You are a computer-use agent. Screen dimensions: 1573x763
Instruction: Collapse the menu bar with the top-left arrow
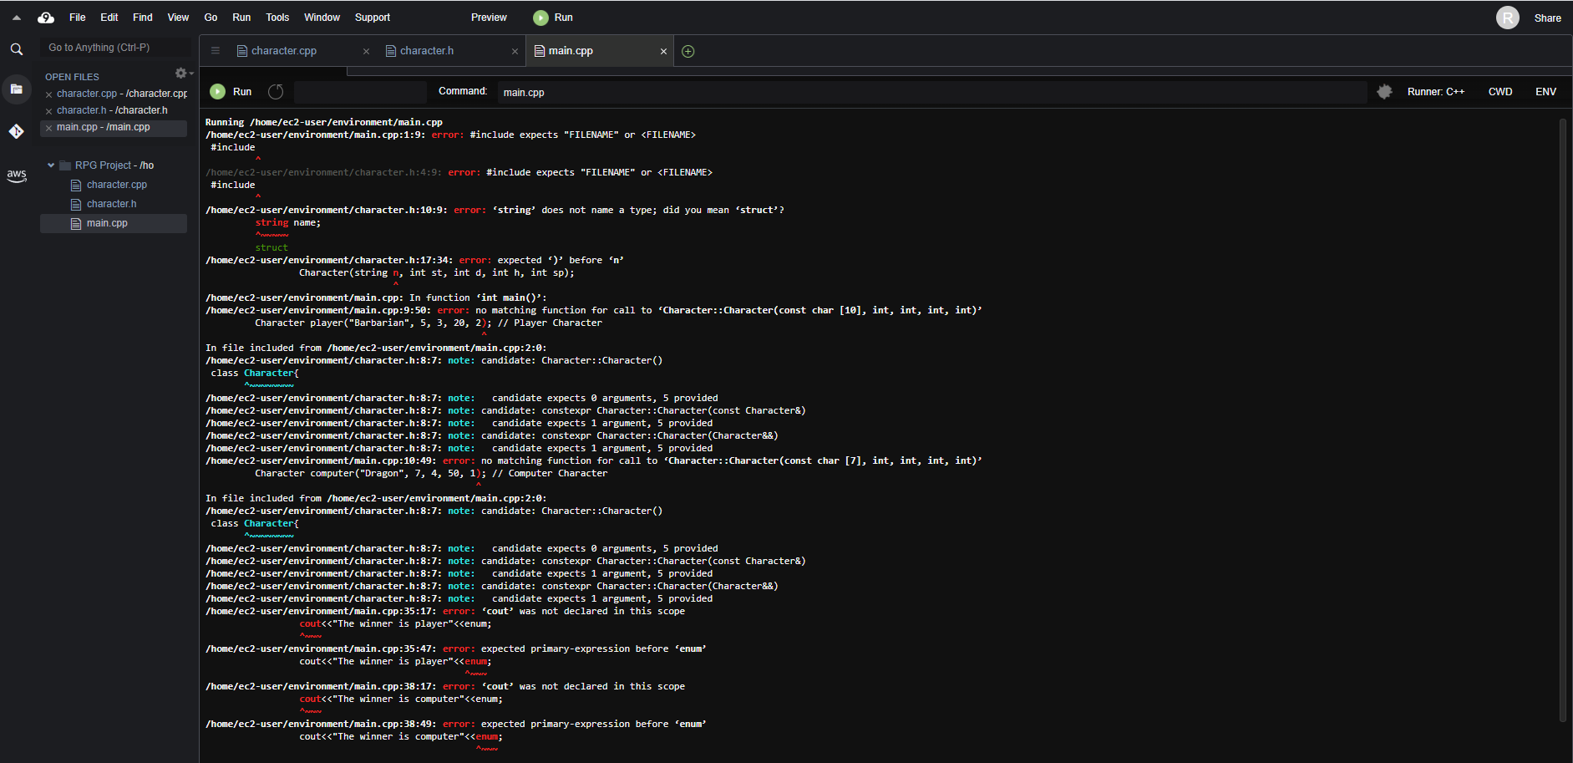pyautogui.click(x=15, y=16)
